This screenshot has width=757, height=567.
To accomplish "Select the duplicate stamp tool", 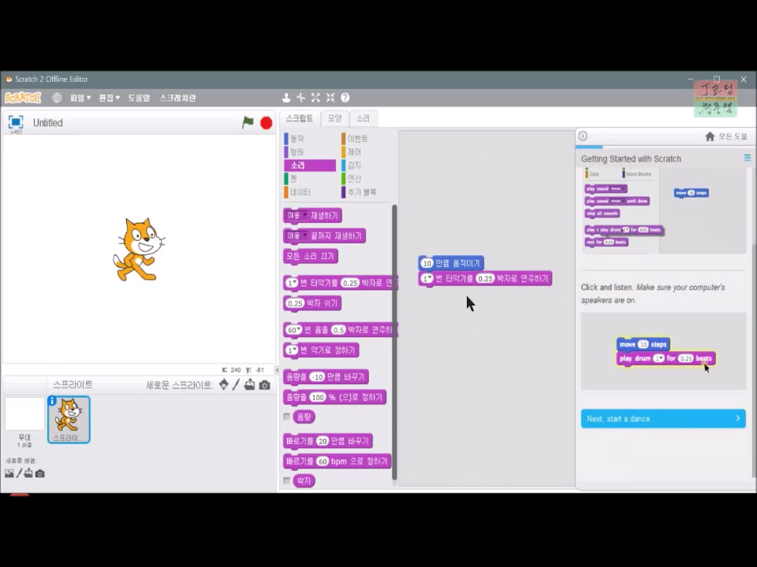I will tap(286, 98).
